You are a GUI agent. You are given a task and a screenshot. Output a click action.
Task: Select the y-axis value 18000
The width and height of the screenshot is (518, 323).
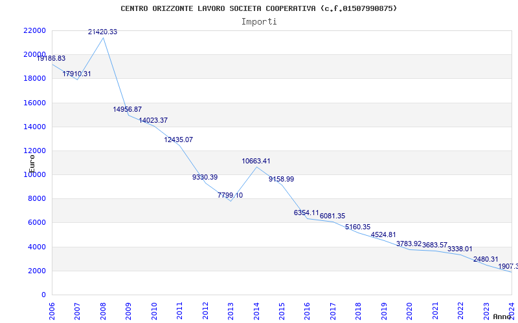point(34,79)
